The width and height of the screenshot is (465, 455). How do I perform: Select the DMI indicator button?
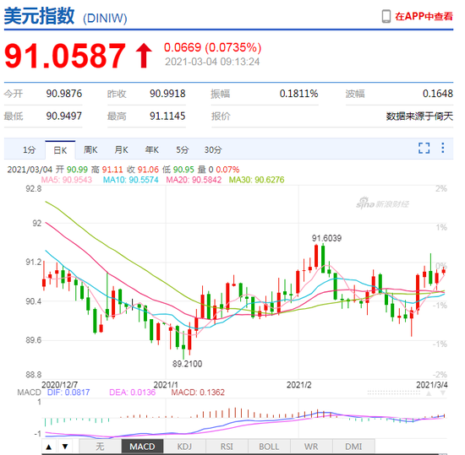tap(353, 447)
